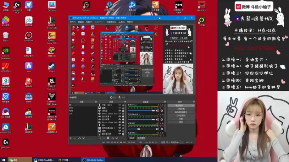The width and height of the screenshot is (289, 162).
Task: Open 工具(T) menu in OBS
Action: point(122,22)
